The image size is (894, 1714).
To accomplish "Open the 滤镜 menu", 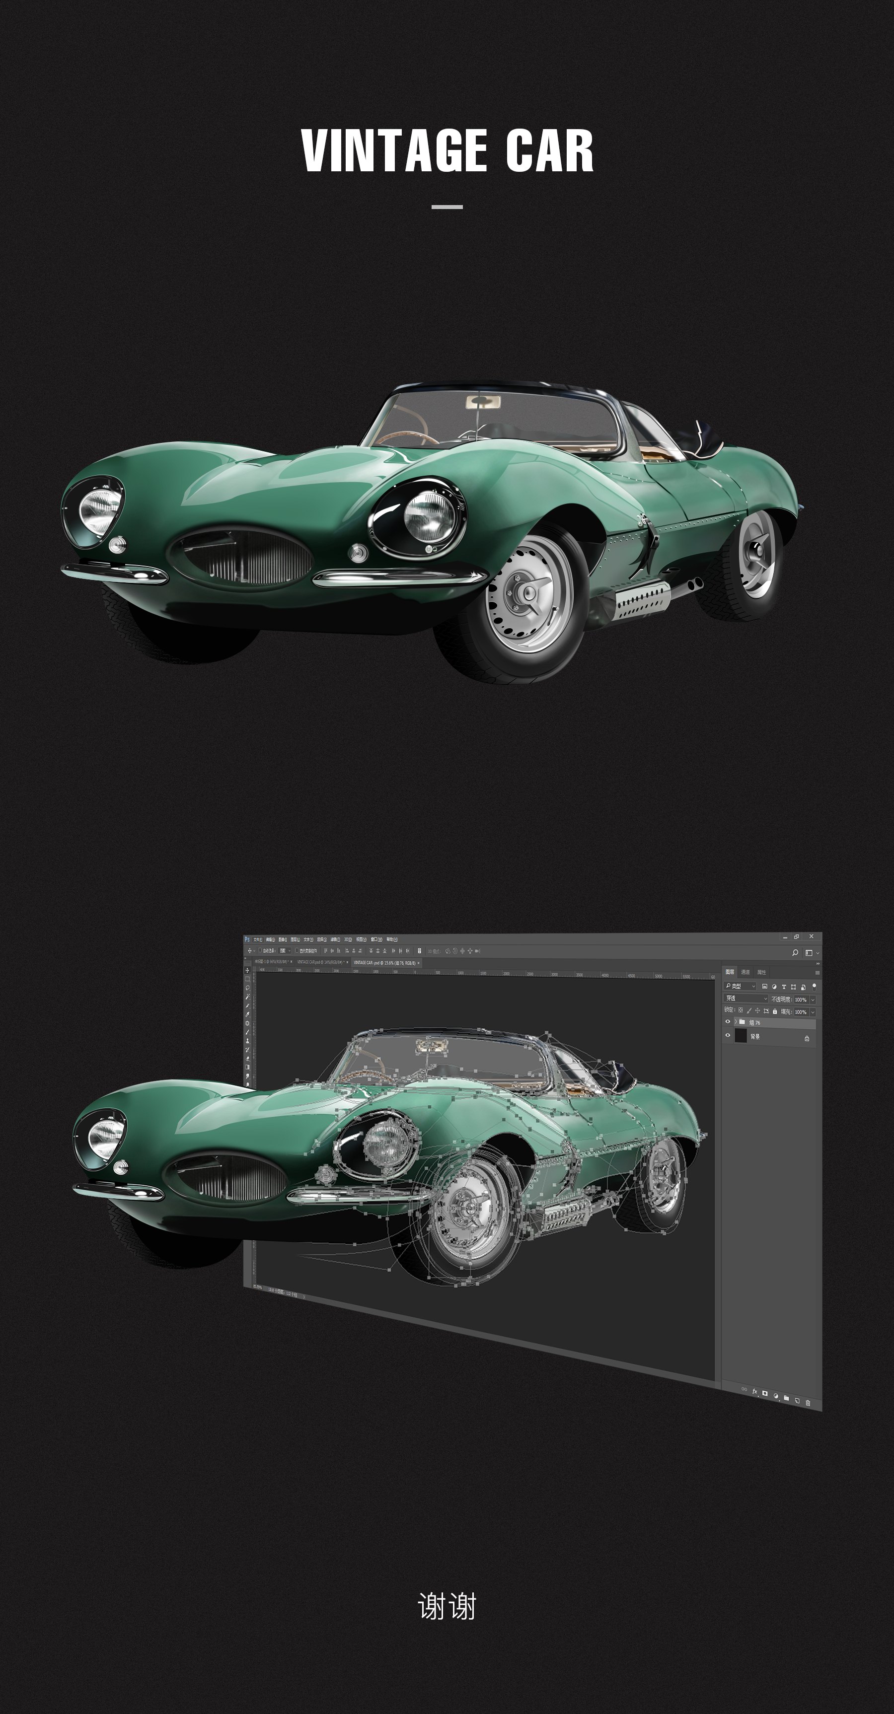I will tap(336, 939).
